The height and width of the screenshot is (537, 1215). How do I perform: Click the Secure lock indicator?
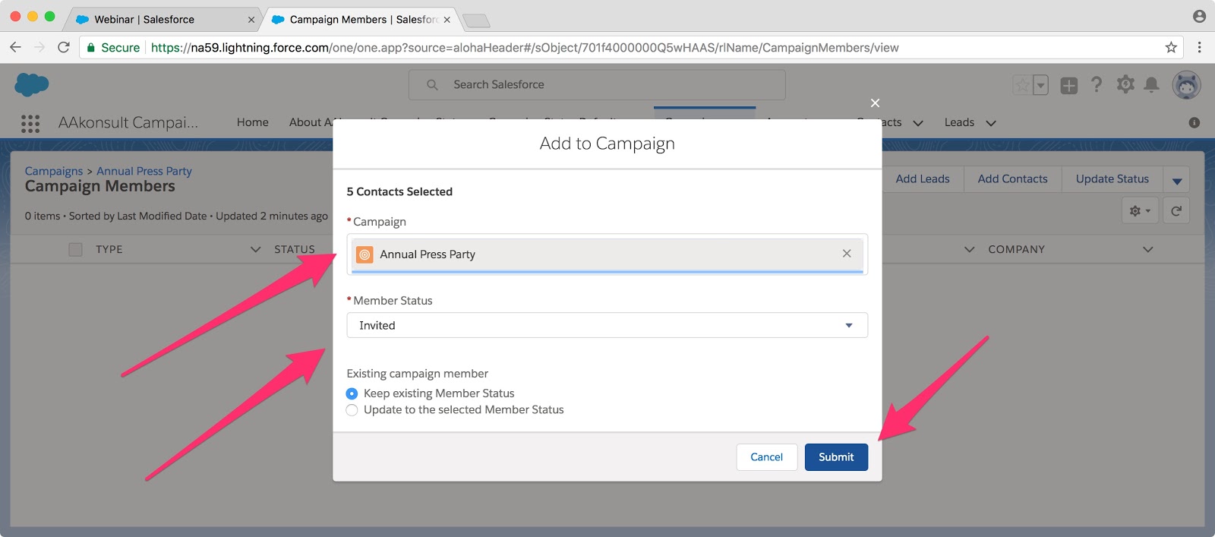pos(113,48)
